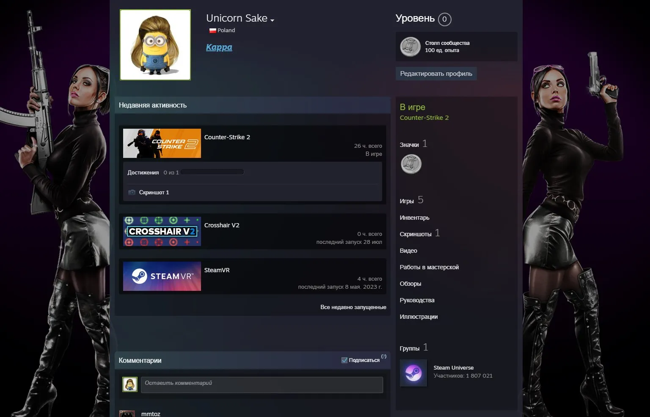Open the Crosshair V2 game banner
The width and height of the screenshot is (650, 417).
click(162, 232)
